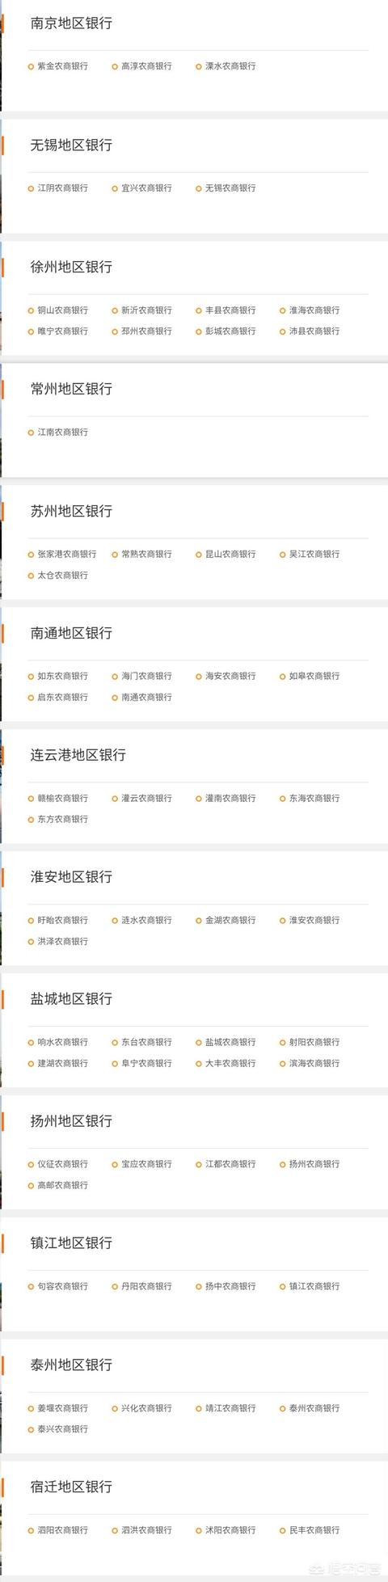Click the bullet icon beside 宜兴农商银行
The height and width of the screenshot is (1582, 388).
[115, 188]
